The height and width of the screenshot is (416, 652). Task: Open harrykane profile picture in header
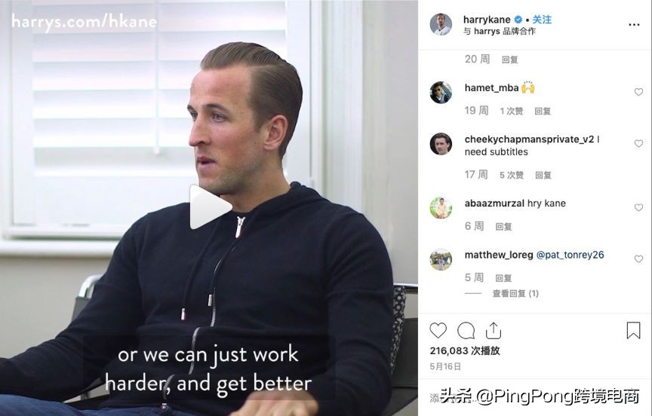click(441, 25)
